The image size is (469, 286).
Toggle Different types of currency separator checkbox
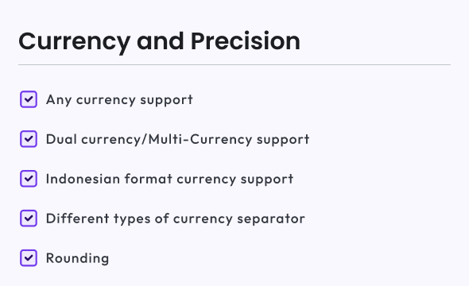29,218
